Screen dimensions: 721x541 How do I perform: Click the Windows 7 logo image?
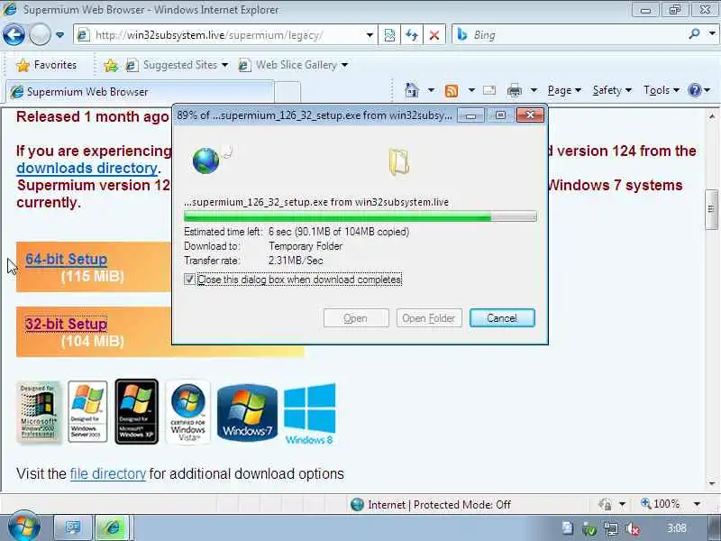point(247,412)
